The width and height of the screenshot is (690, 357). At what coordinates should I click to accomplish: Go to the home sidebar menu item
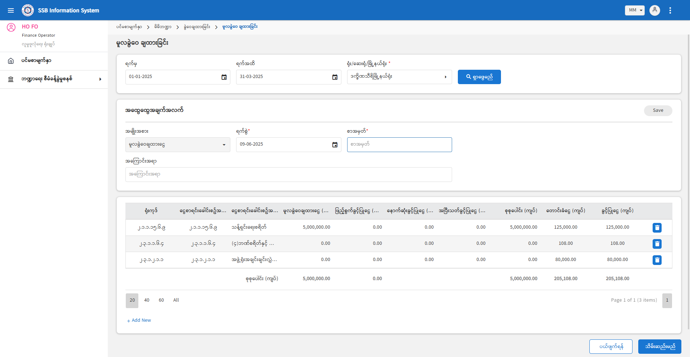tap(36, 61)
